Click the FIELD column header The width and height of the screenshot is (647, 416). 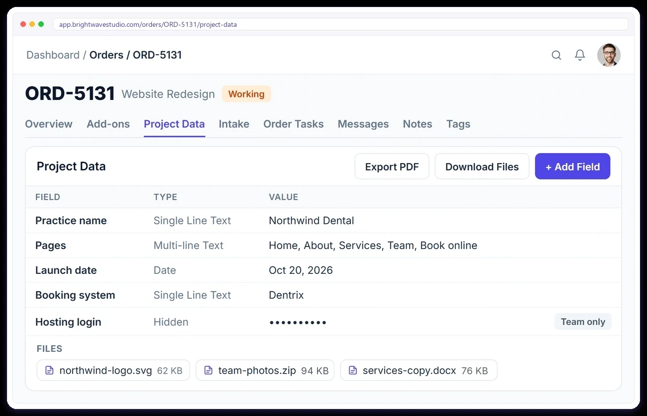(48, 197)
